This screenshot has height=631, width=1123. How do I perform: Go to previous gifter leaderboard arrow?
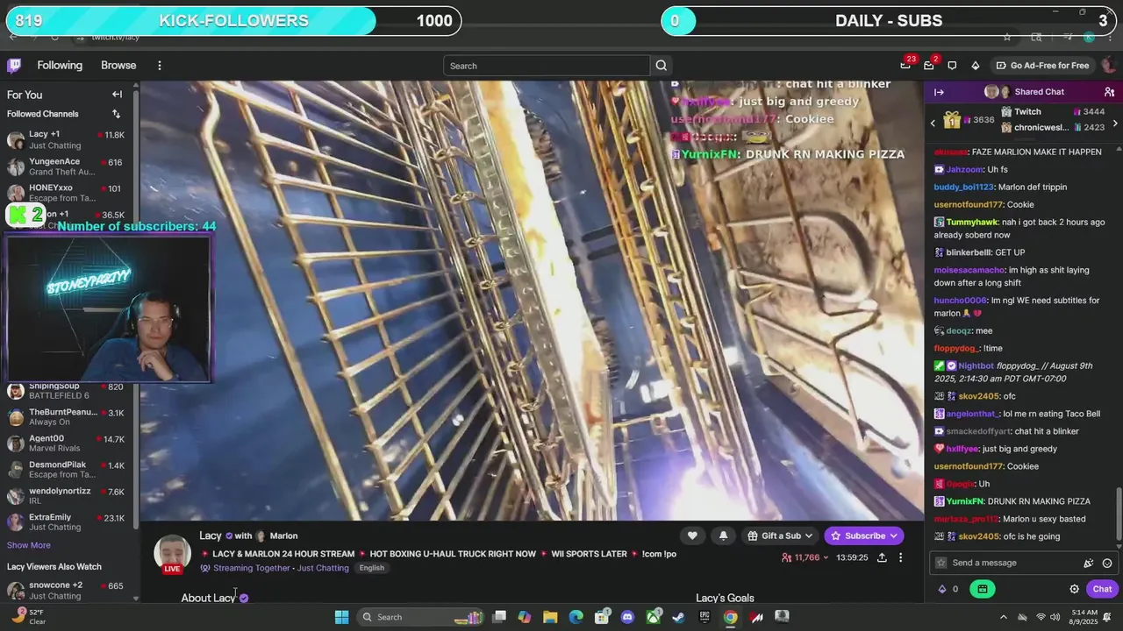tap(933, 124)
